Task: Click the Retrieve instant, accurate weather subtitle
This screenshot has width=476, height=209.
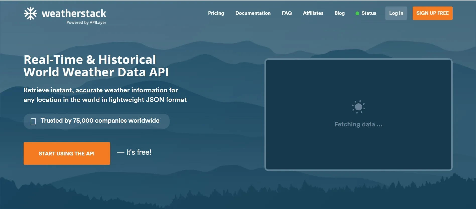Action: [105, 95]
